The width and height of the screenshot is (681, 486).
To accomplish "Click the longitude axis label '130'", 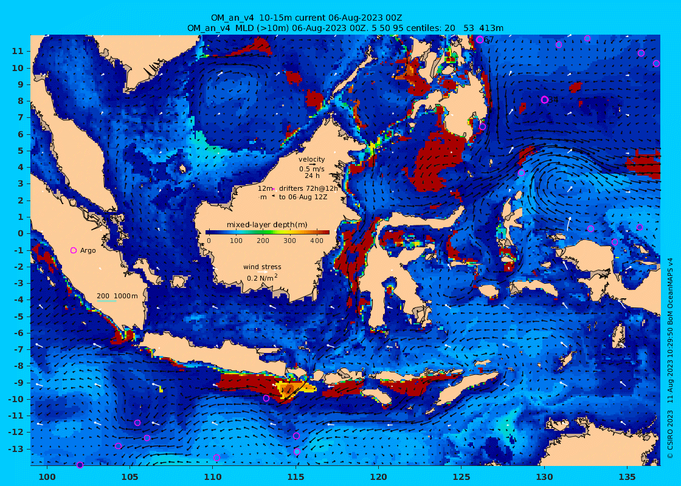I will click(x=544, y=476).
